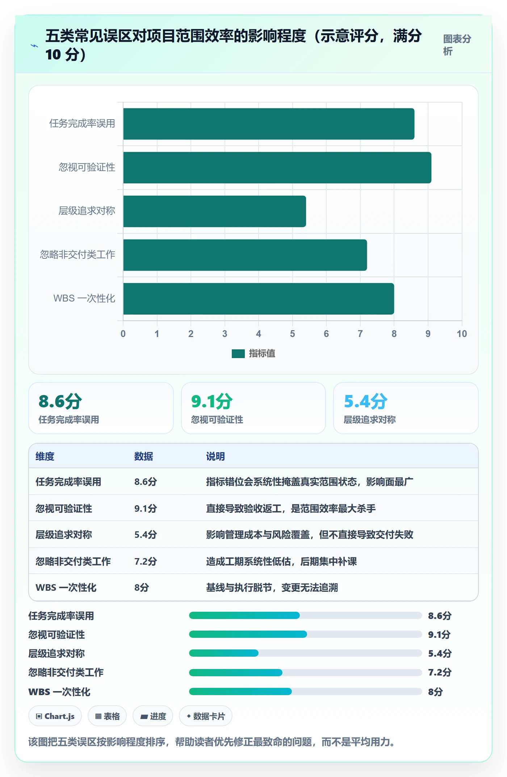Select table cell 7.2分
Image resolution: width=507 pixels, height=777 pixels.
tap(146, 561)
